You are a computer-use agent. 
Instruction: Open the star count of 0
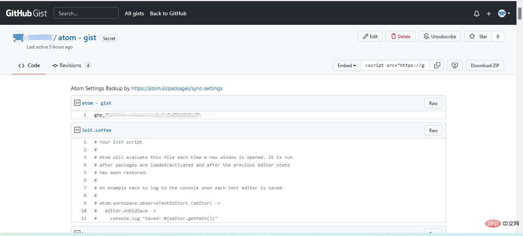click(x=498, y=36)
